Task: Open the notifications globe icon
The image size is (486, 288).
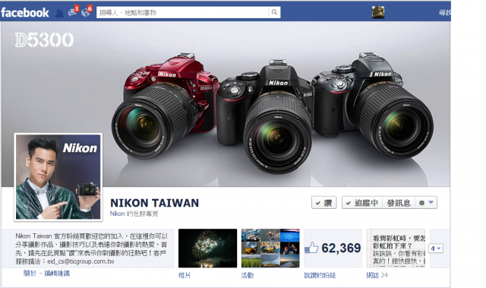Action: click(85, 12)
